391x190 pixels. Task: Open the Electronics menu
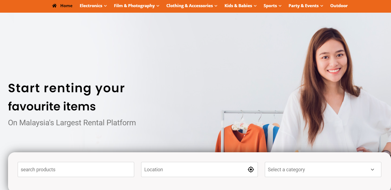(x=93, y=6)
